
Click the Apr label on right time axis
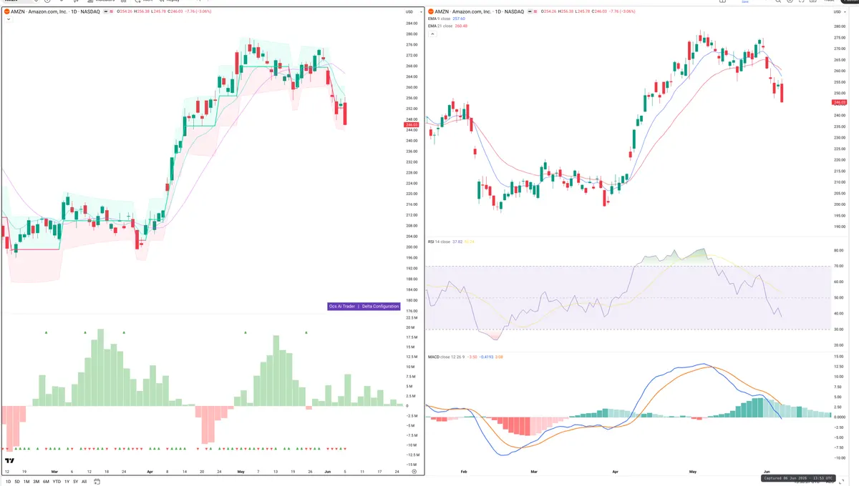click(616, 472)
